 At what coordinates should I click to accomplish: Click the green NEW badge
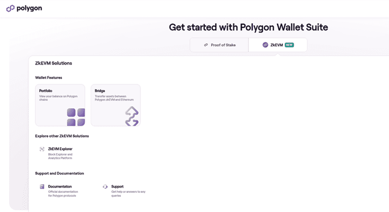[x=289, y=45]
